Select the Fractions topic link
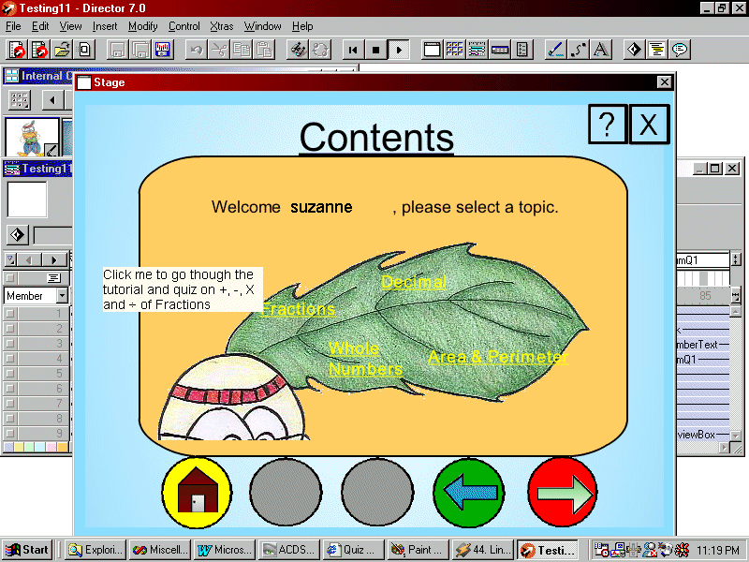This screenshot has width=749, height=562. [x=298, y=309]
